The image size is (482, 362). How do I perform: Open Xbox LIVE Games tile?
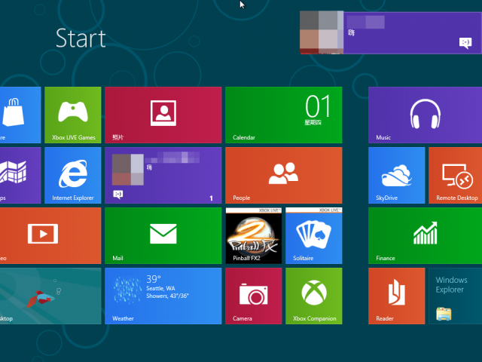[73, 115]
